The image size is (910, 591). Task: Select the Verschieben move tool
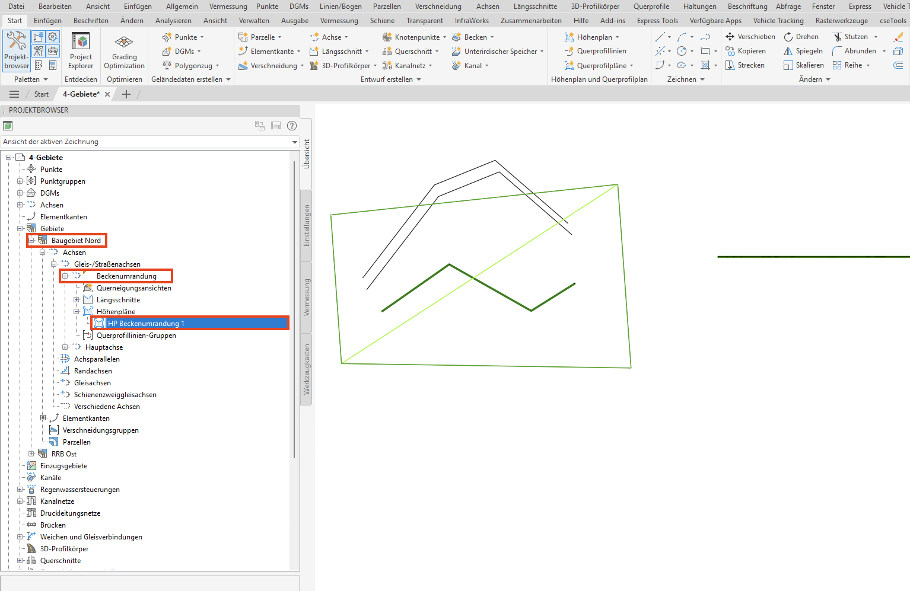pyautogui.click(x=750, y=37)
